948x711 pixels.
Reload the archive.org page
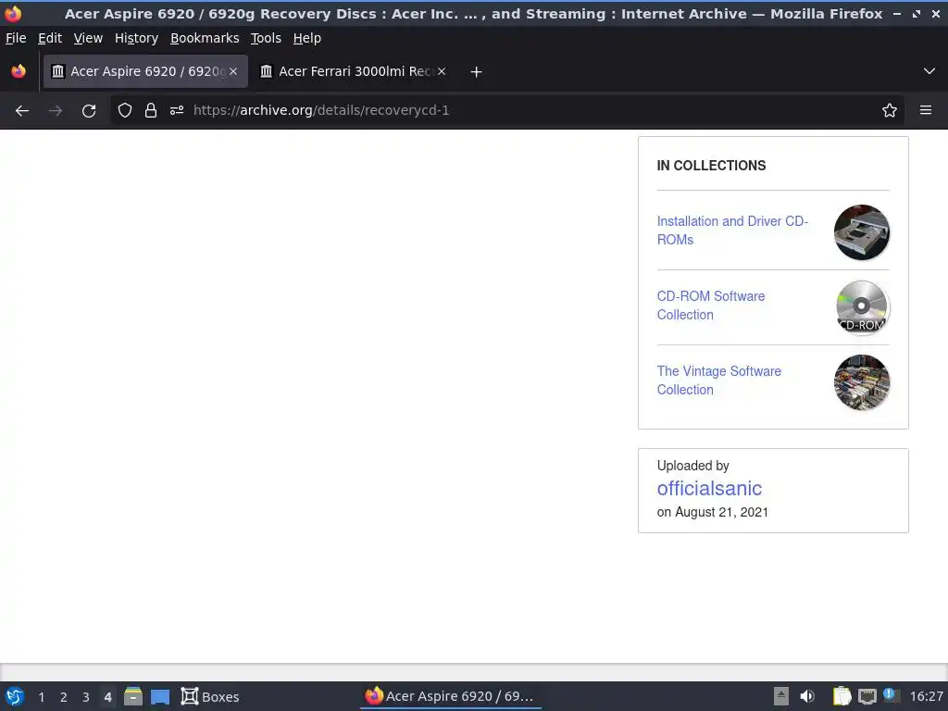pyautogui.click(x=89, y=111)
